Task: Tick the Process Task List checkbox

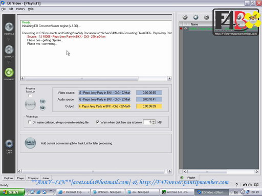Action: tap(30, 95)
